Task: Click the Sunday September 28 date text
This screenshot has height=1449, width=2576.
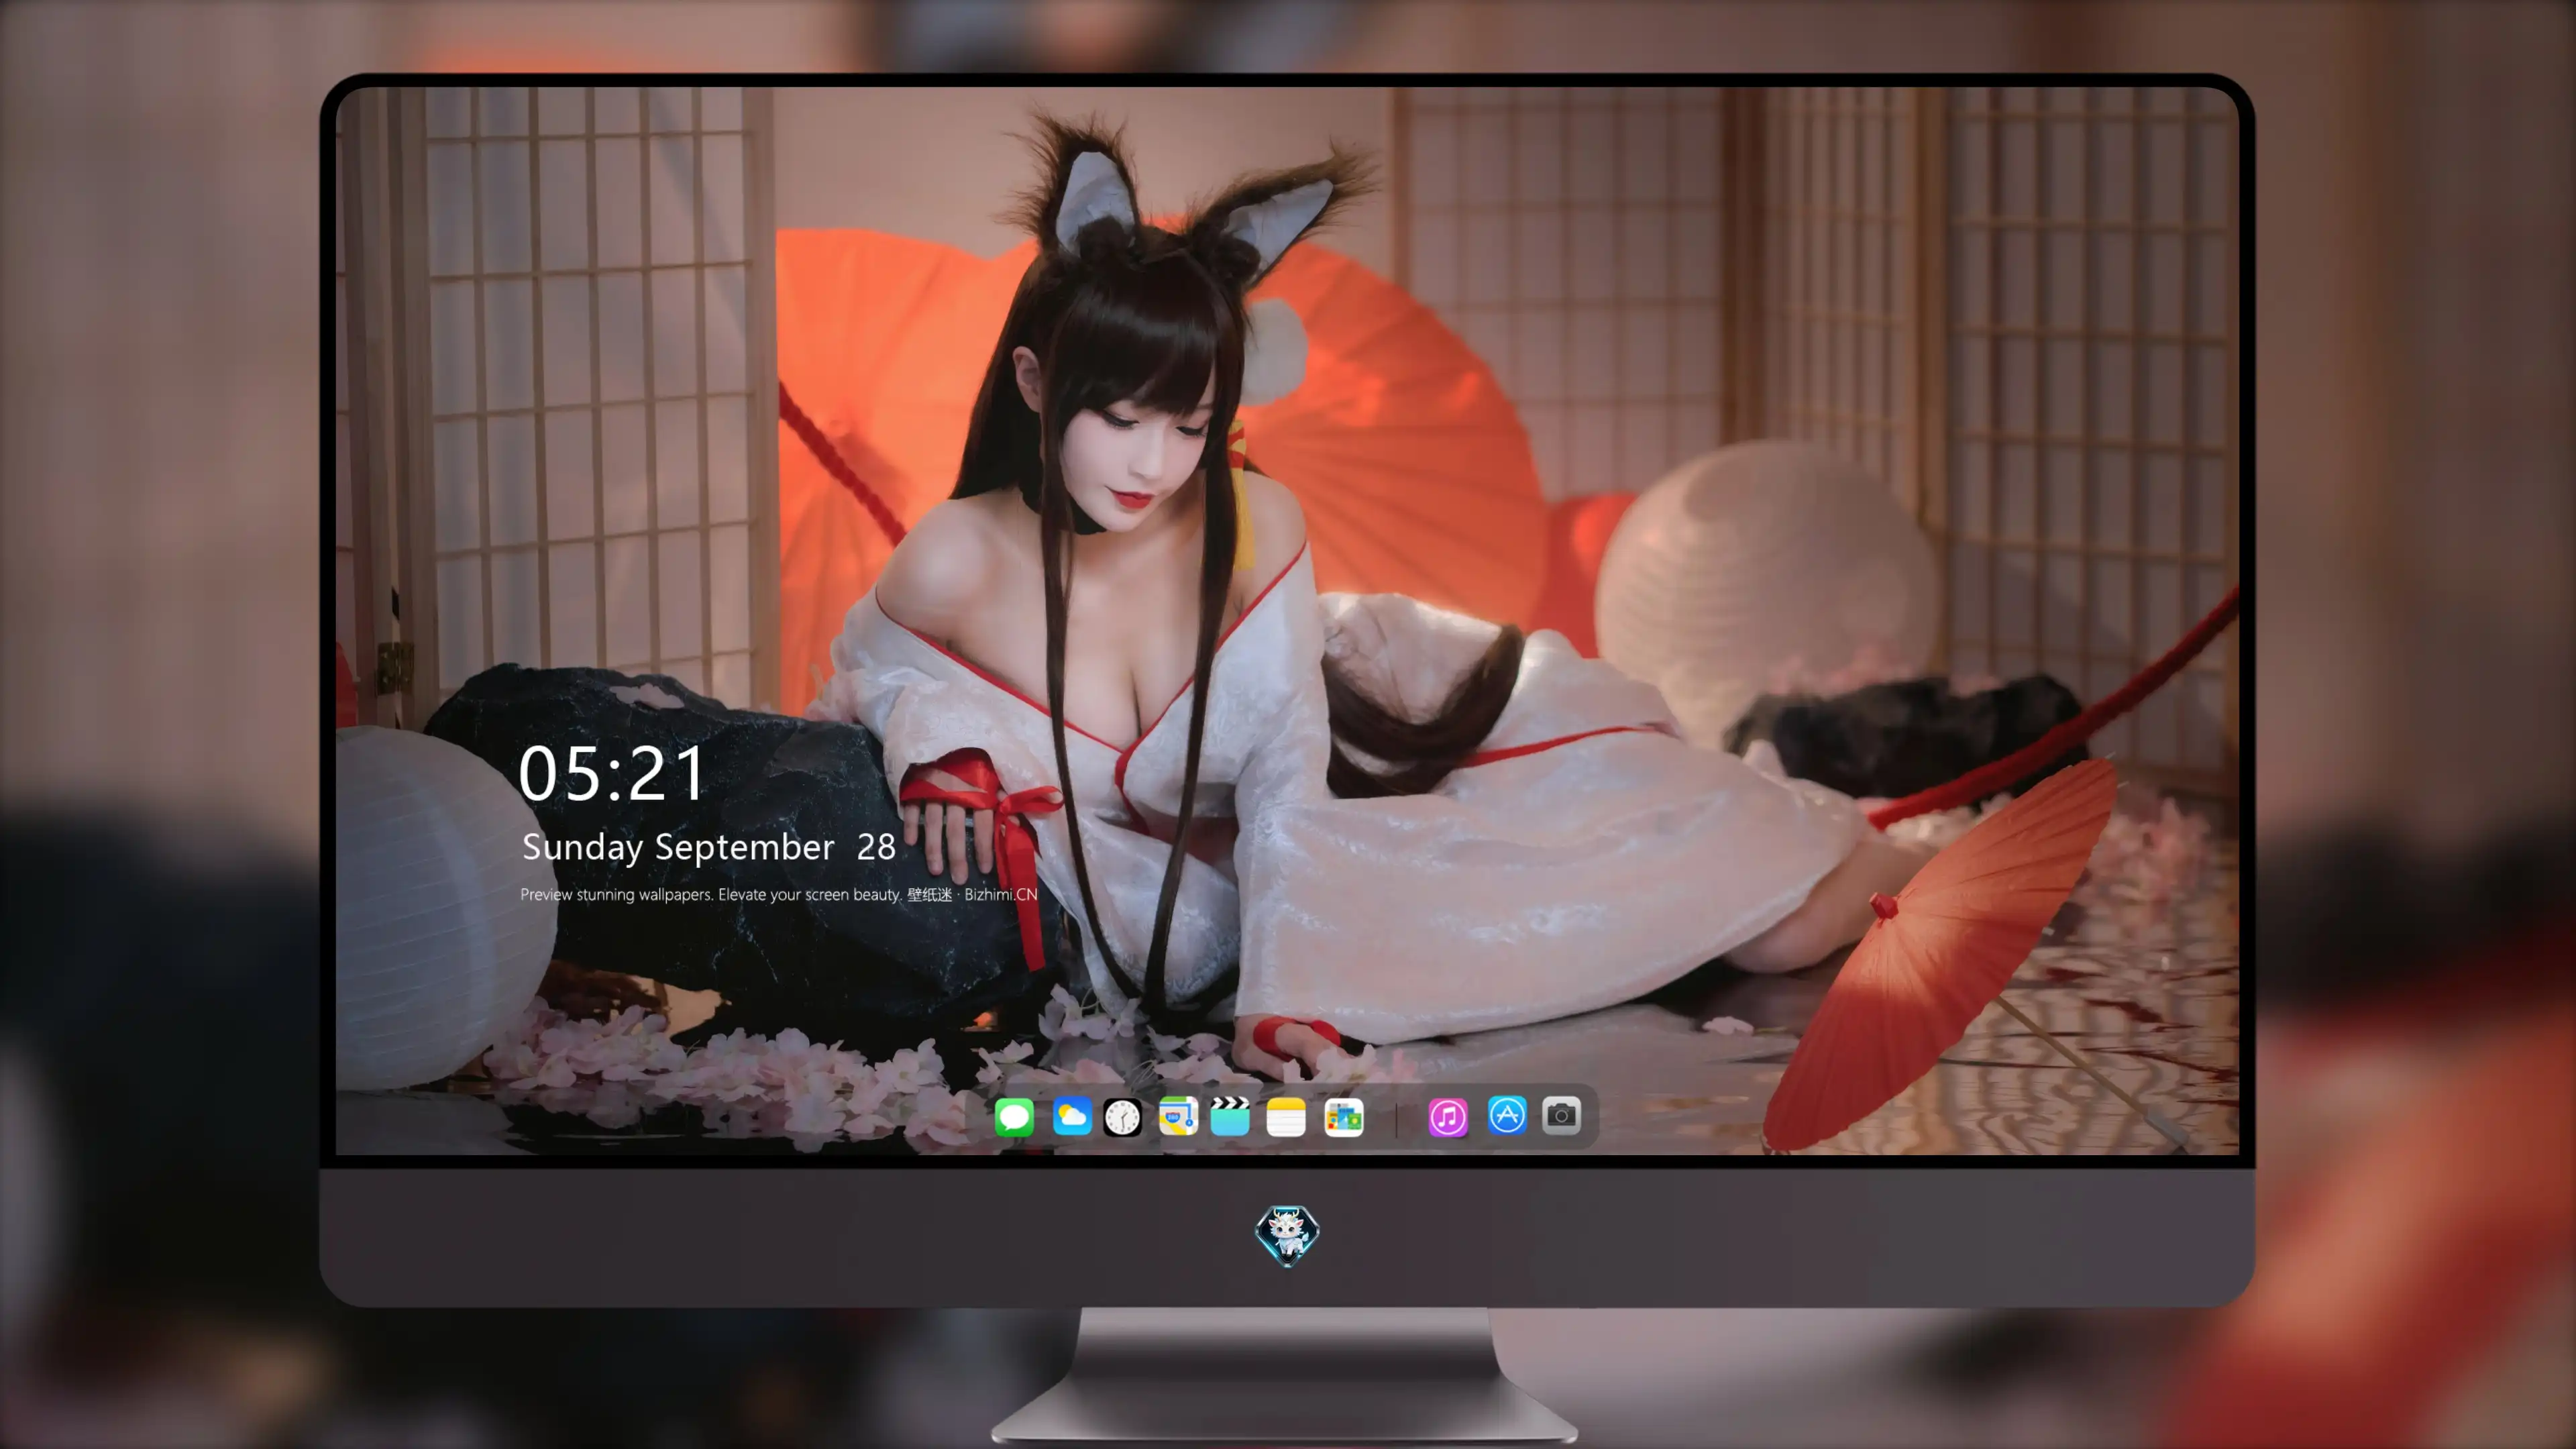Action: coord(709,847)
